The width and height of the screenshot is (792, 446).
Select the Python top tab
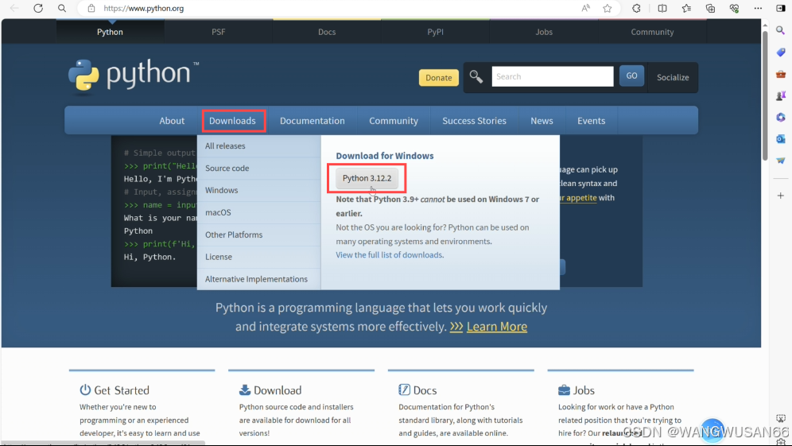pos(110,32)
